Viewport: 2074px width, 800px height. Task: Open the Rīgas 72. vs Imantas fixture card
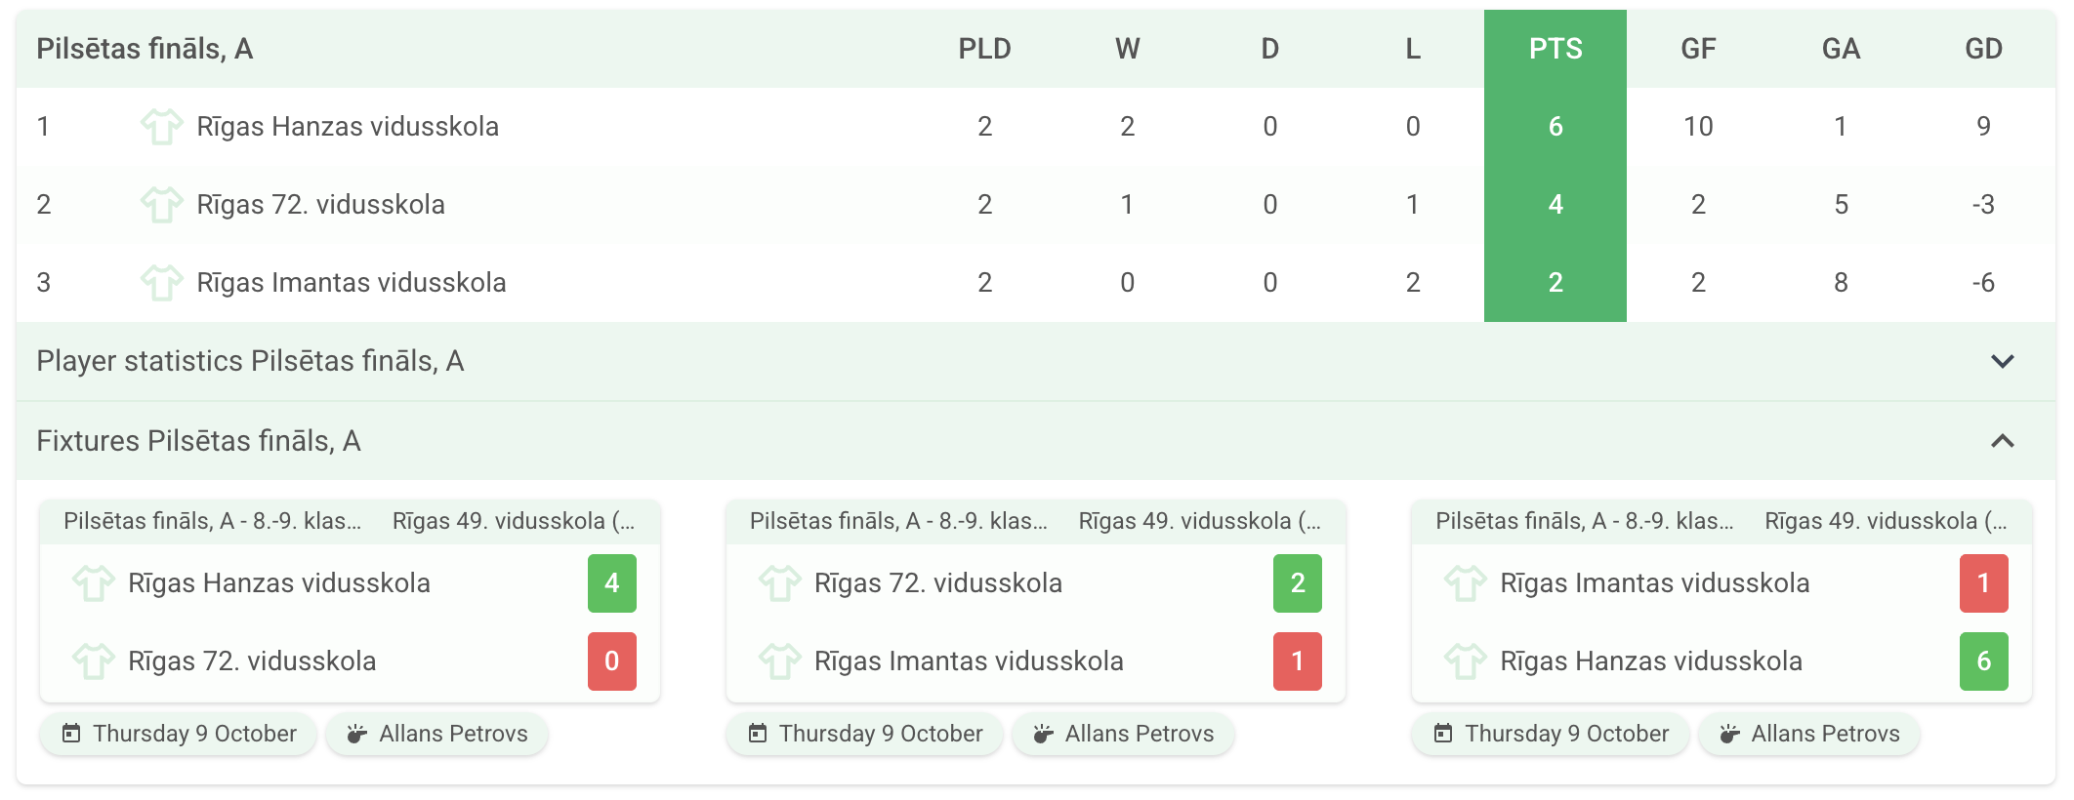(x=1035, y=622)
